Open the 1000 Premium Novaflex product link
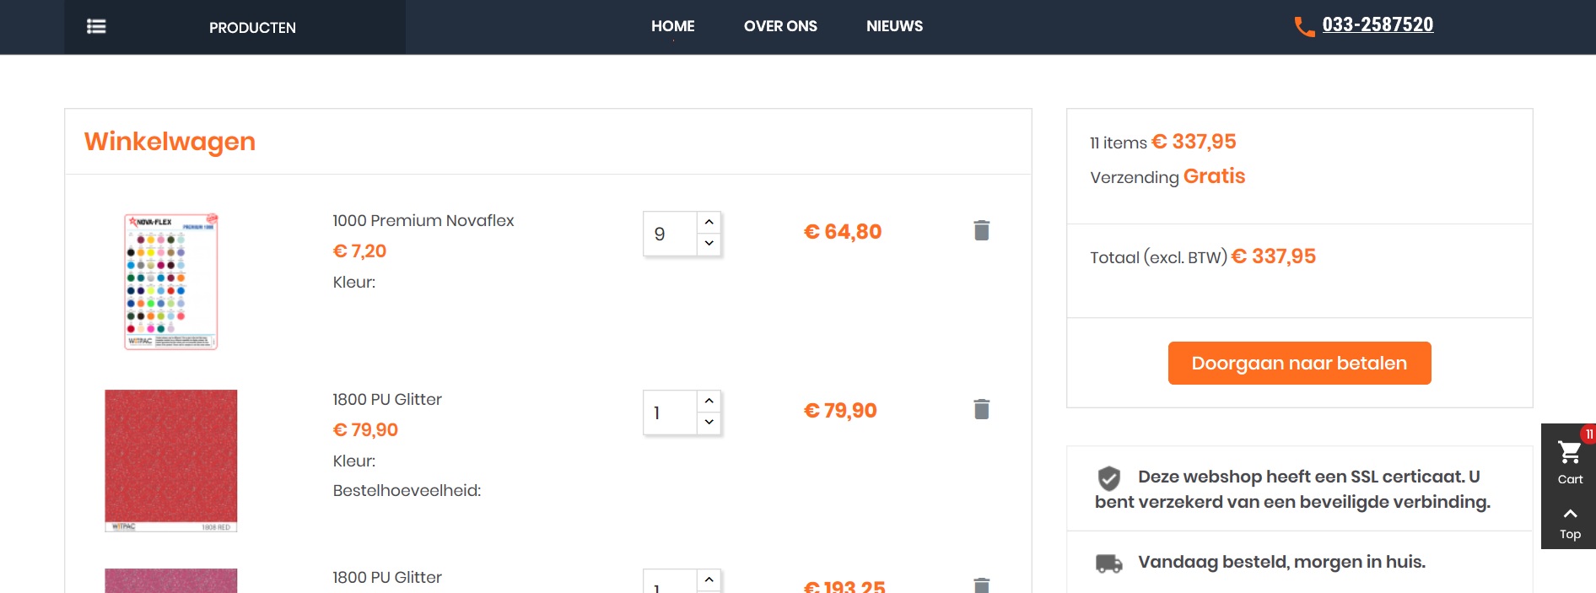 [x=423, y=220]
